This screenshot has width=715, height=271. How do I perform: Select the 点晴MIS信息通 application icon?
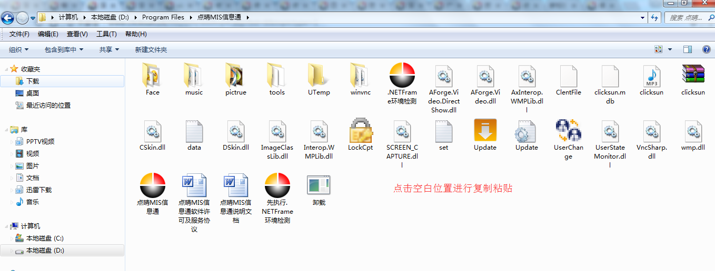point(153,185)
